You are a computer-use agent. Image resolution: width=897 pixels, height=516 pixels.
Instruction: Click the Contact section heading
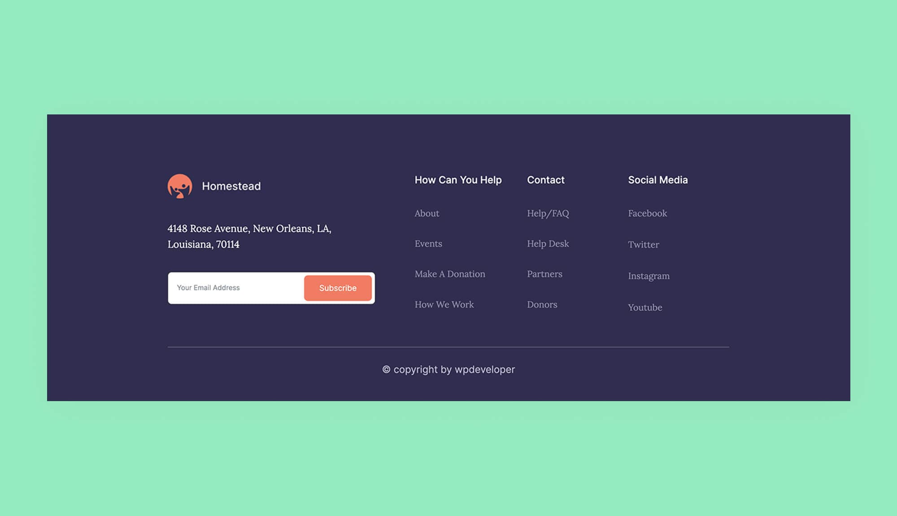tap(545, 180)
